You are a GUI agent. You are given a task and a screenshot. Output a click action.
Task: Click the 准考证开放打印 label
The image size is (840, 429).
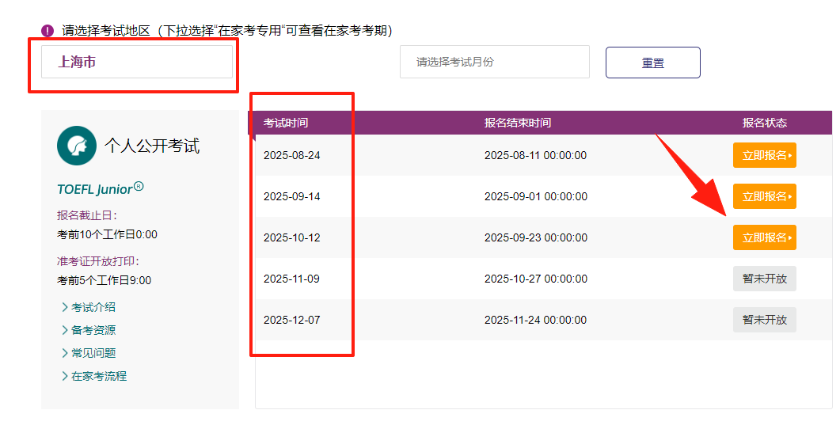pos(98,261)
